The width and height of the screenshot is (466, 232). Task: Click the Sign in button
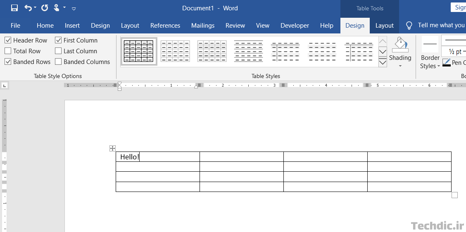pyautogui.click(x=459, y=7)
